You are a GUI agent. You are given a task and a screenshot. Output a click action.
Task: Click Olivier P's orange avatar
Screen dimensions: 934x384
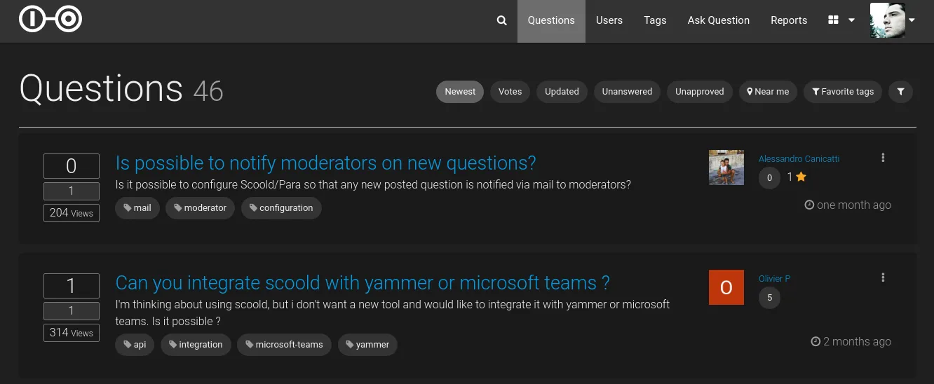pos(726,287)
